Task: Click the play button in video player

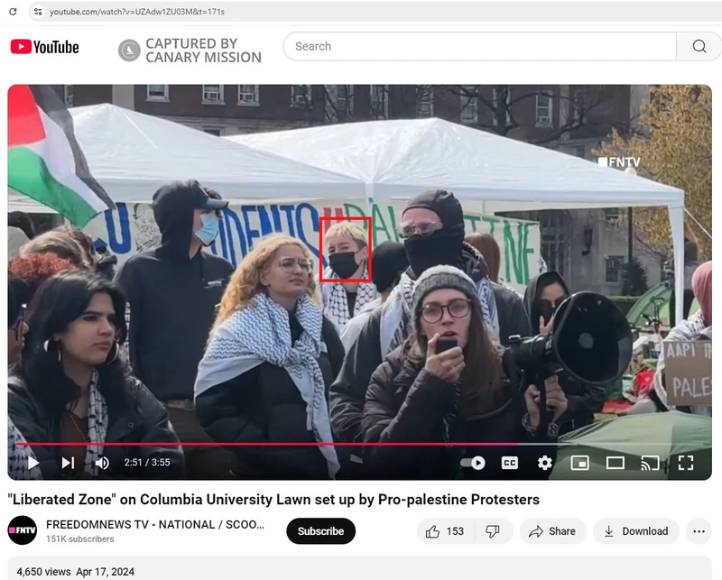Action: [33, 463]
